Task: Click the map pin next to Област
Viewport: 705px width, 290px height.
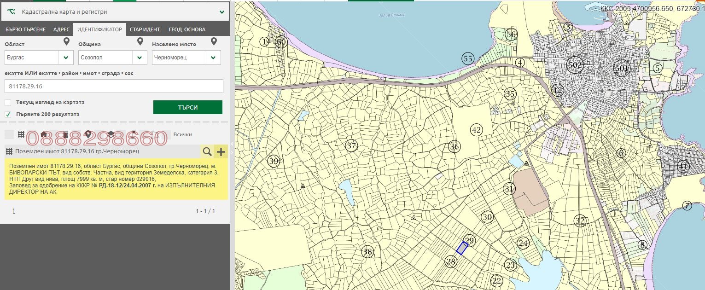Action: (x=67, y=42)
